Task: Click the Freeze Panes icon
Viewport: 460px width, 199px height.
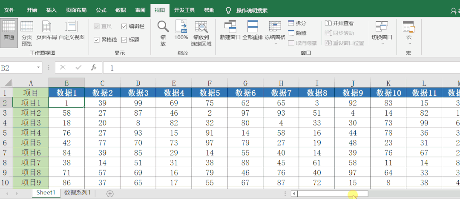Action: pyautogui.click(x=275, y=26)
